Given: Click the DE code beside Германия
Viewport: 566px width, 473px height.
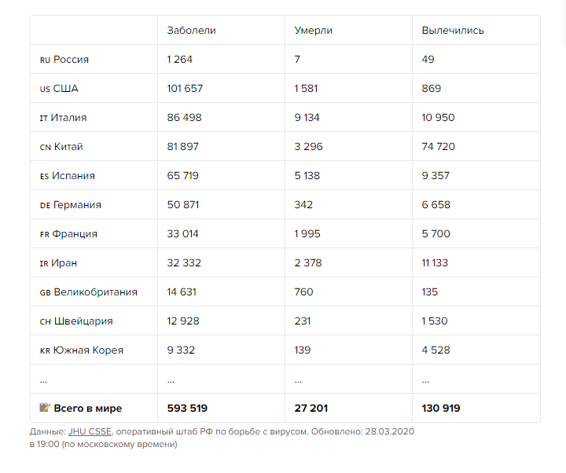Looking at the screenshot, I should tap(45, 205).
